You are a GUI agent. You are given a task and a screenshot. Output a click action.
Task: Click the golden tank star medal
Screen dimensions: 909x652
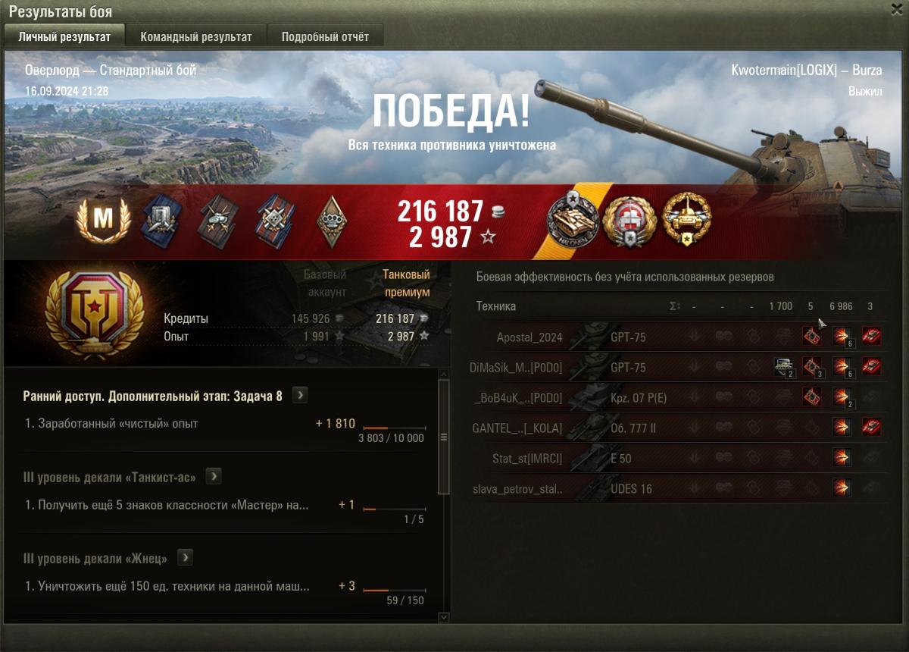coord(686,219)
